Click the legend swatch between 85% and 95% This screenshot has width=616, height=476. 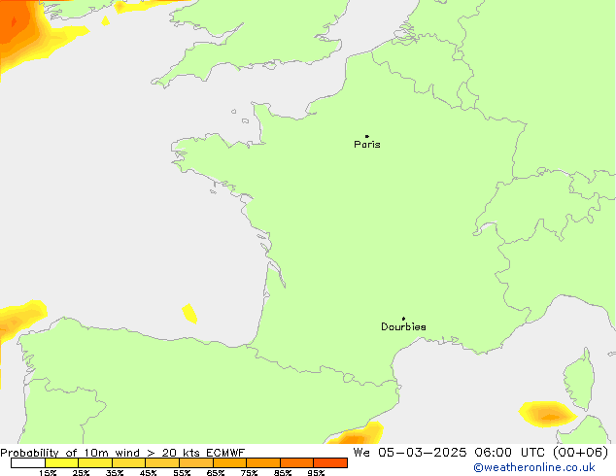click(297, 463)
